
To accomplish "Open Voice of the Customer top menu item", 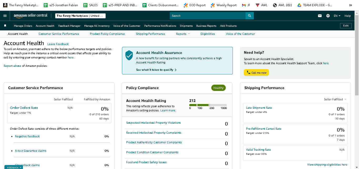I will 127,26.
